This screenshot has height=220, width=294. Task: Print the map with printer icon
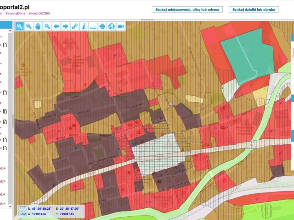(102, 26)
